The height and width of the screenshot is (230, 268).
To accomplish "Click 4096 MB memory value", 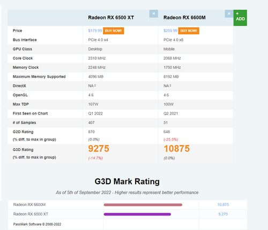I will click(96, 77).
